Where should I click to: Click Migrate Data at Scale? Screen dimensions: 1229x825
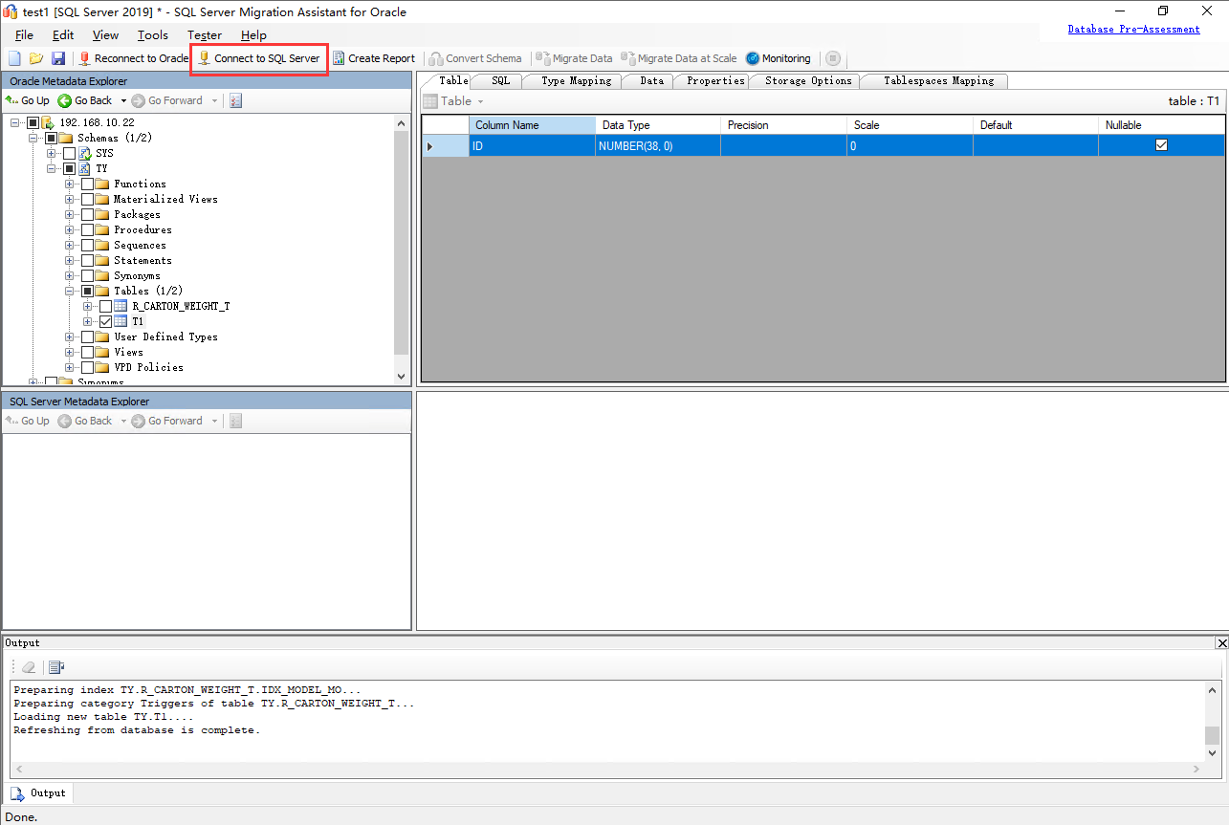[679, 58]
